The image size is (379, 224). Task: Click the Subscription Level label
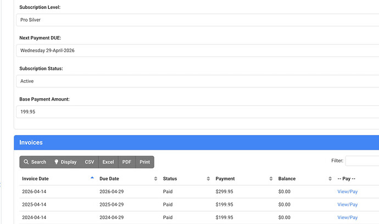point(40,7)
